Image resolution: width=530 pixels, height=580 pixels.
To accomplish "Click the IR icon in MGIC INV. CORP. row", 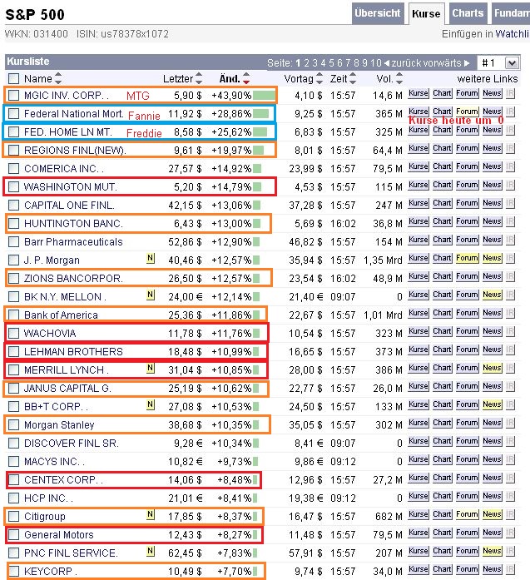I will [x=510, y=93].
